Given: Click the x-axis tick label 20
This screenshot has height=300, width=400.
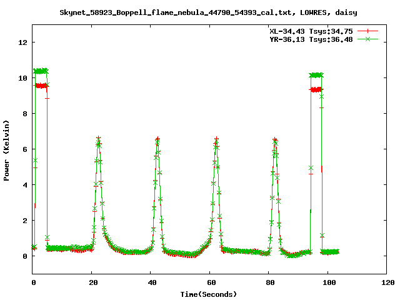Looking at the screenshot, I should (93, 282).
